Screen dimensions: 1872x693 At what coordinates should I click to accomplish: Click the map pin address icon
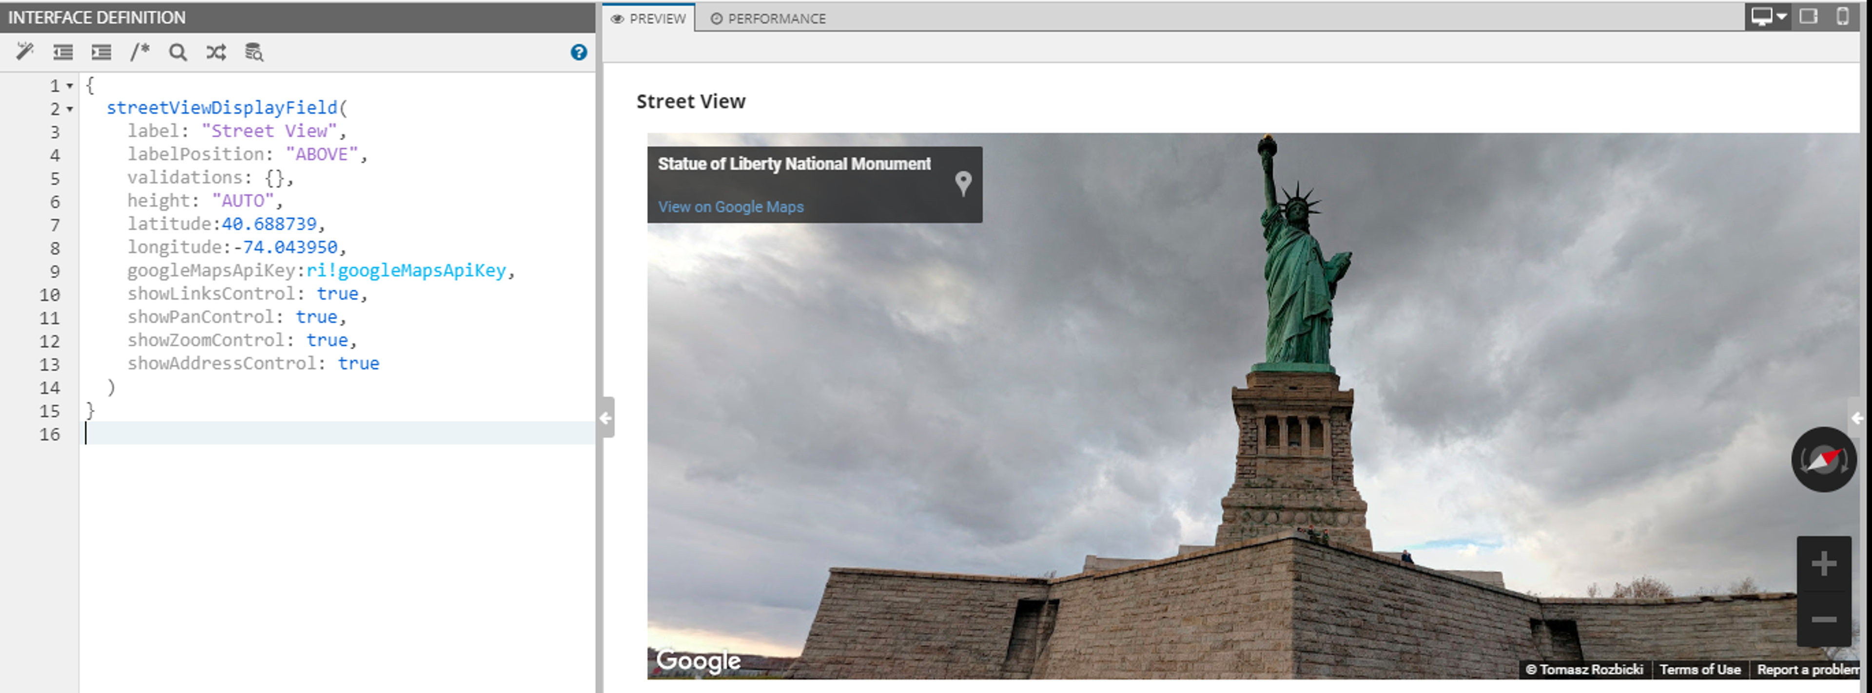[963, 184]
